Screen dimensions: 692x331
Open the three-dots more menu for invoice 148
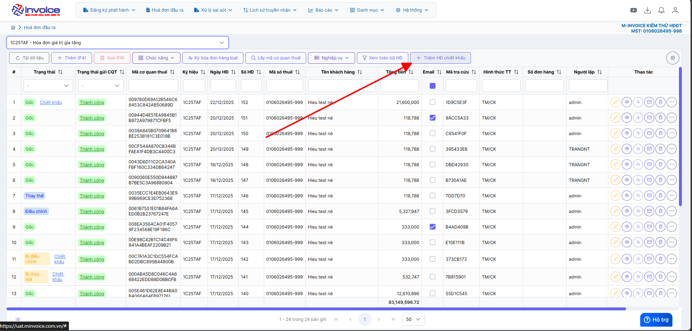point(672,164)
